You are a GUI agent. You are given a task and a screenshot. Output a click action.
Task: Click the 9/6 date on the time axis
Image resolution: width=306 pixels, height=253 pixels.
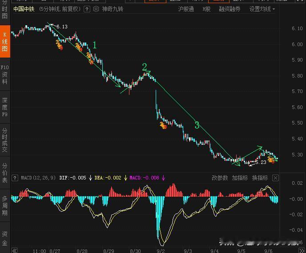tap(268, 251)
